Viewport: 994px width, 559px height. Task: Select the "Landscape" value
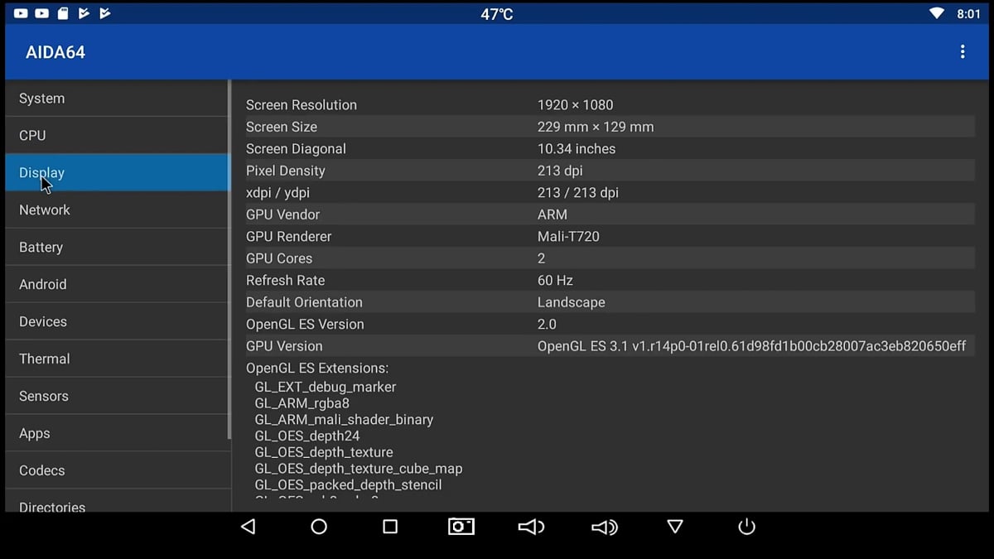pos(572,302)
